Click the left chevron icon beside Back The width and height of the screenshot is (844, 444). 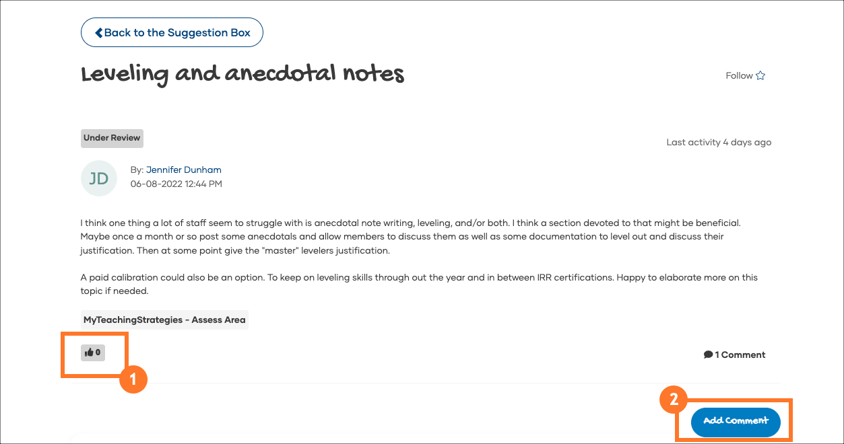(99, 32)
